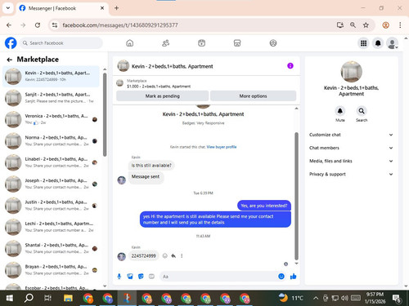Image resolution: width=409 pixels, height=306 pixels.
Task: Open the Friends icon in top navigation
Action: click(x=165, y=43)
